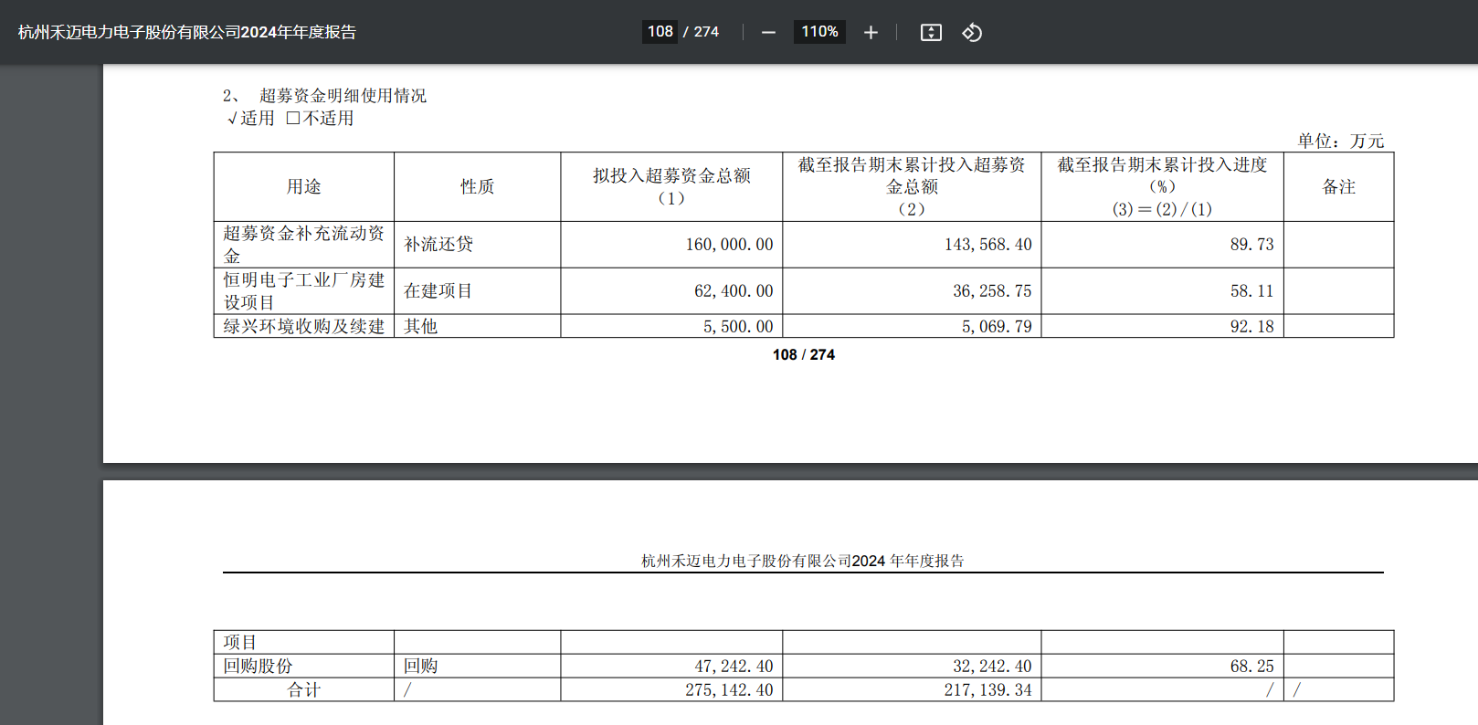
Task: Click the checked 适用 option
Action: pyautogui.click(x=250, y=119)
